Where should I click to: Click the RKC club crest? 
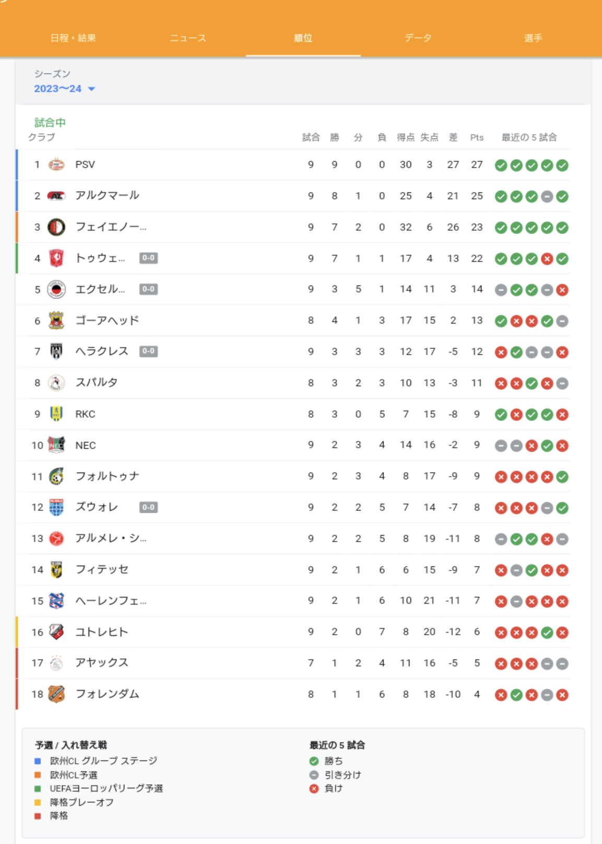(x=56, y=414)
